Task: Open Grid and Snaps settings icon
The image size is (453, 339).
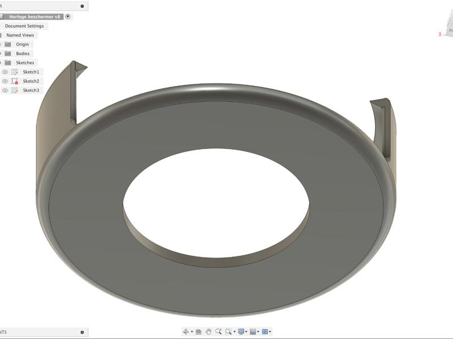Action: (253, 332)
